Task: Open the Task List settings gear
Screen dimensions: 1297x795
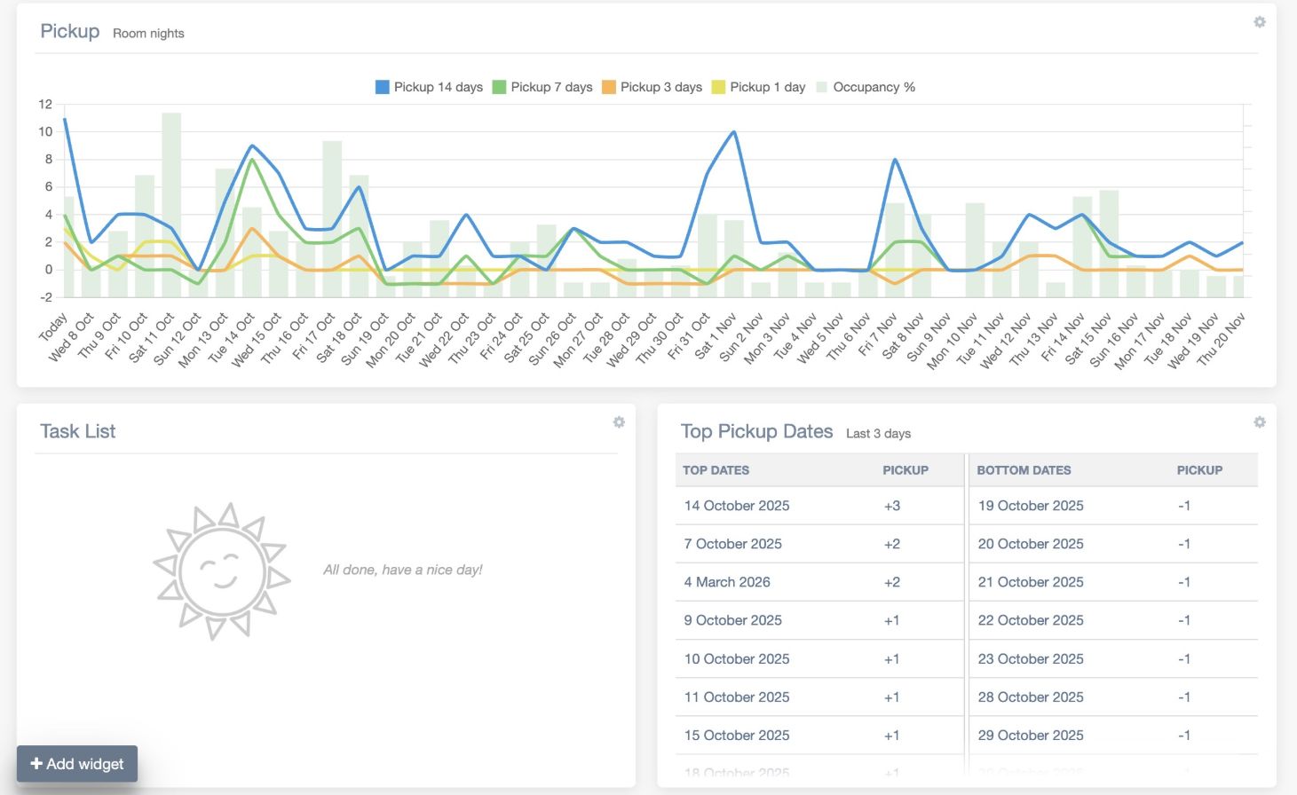Action: click(619, 422)
